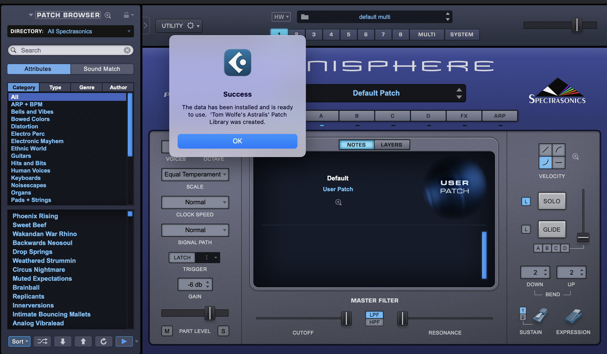Toggle the LATCH button
The height and width of the screenshot is (354, 607).
pyautogui.click(x=182, y=258)
